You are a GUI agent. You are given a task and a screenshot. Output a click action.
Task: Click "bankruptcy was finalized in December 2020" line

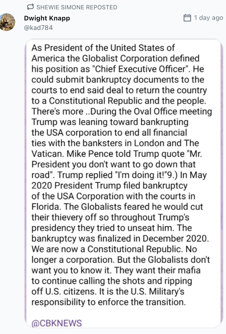(119, 238)
